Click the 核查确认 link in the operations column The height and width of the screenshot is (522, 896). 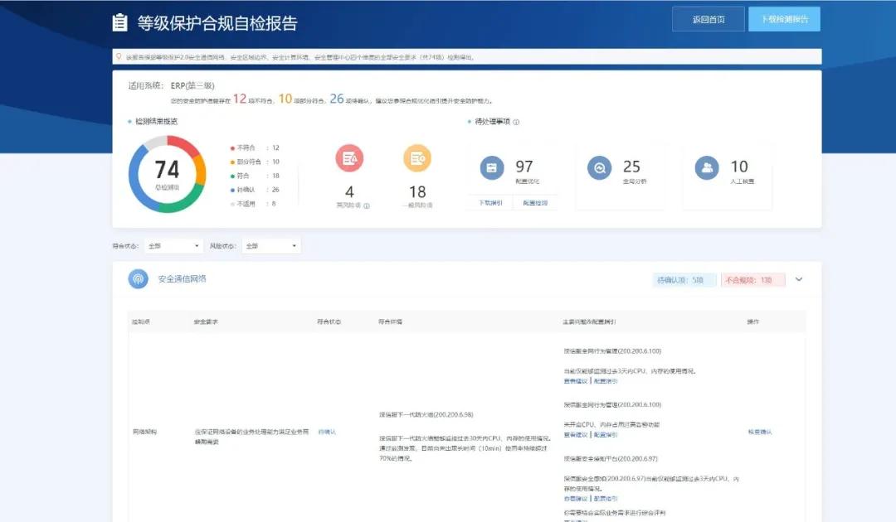760,432
